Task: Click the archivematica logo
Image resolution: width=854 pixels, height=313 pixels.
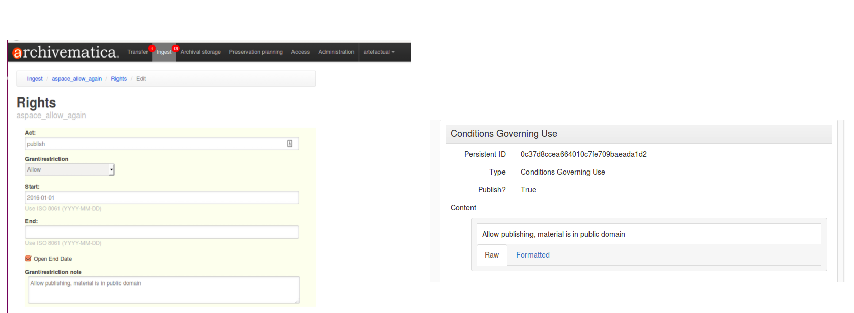Action: (65, 52)
